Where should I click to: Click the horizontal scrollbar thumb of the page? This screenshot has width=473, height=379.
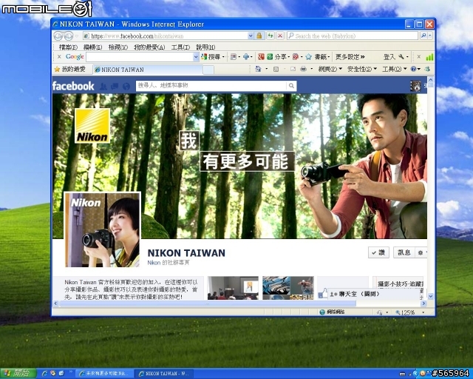click(208, 303)
